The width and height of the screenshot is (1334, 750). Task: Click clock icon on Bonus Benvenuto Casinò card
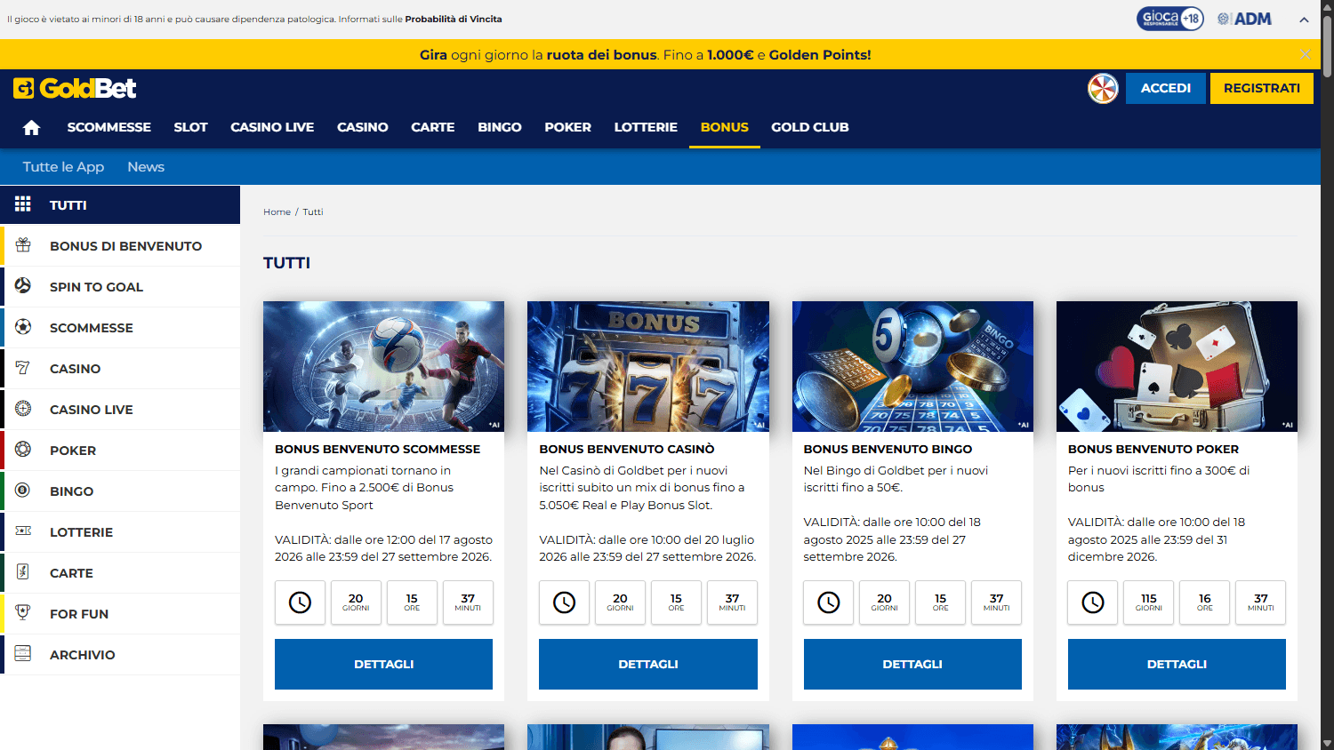564,602
